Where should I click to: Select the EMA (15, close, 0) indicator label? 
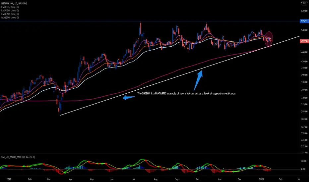(10, 7)
